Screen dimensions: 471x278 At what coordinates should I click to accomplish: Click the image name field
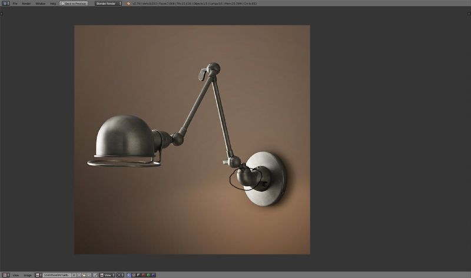tap(57, 275)
